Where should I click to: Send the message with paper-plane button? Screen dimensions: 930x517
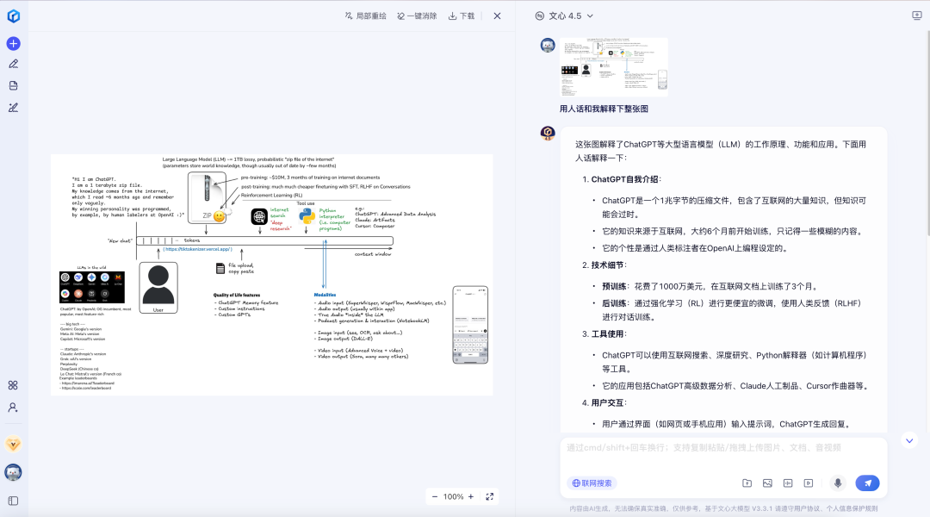(x=868, y=483)
